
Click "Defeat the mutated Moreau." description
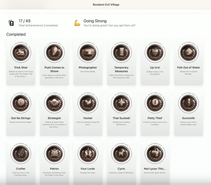point(188,73)
